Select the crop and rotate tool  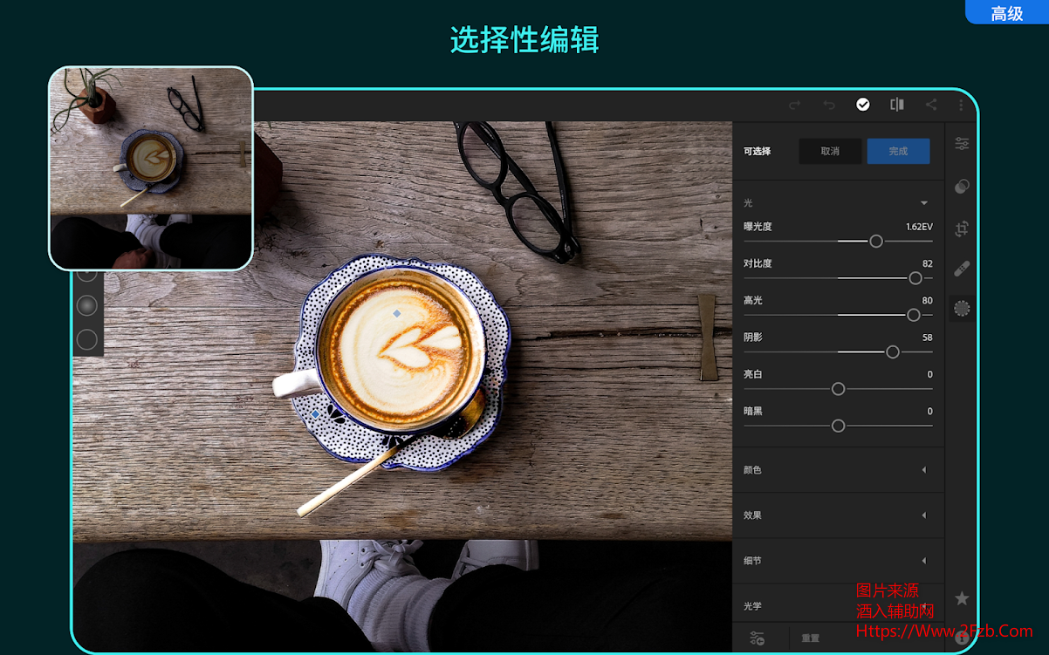[x=962, y=229]
